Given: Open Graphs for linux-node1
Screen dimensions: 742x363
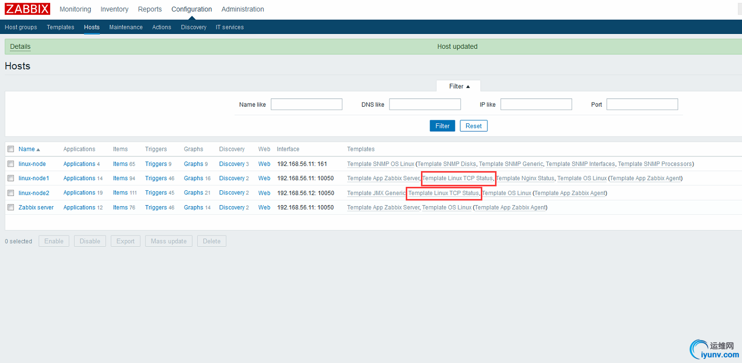Looking at the screenshot, I should tap(194, 178).
